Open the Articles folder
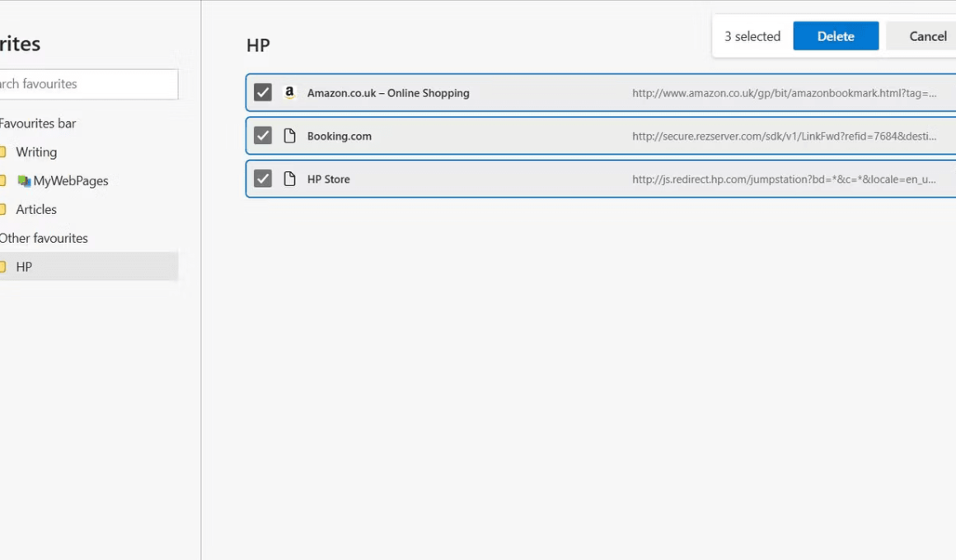The width and height of the screenshot is (956, 560). coord(36,209)
